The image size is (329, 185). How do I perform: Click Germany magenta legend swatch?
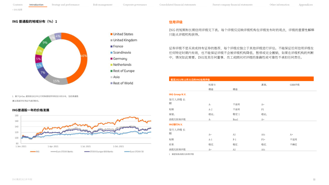pos(112,59)
